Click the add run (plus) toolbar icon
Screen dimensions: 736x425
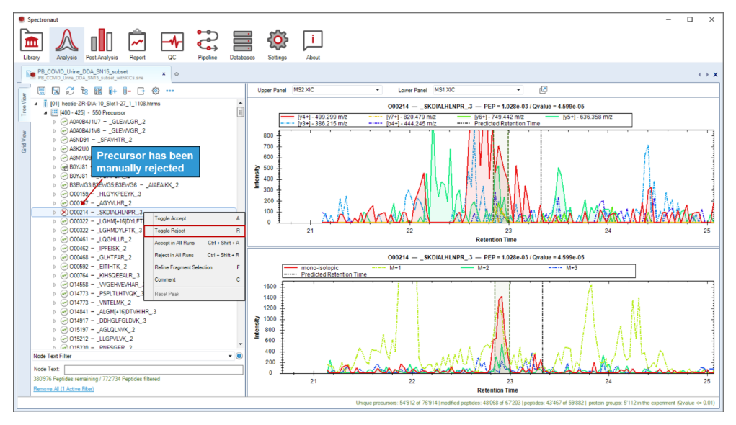click(112, 91)
